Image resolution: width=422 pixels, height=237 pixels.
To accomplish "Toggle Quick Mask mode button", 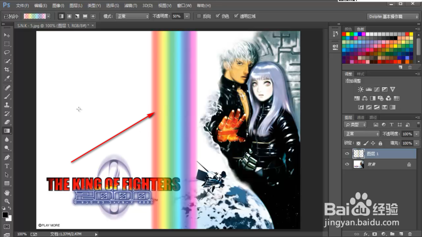I will pos(7,226).
